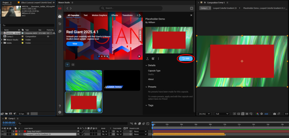This screenshot has width=289, height=138.
Task: Toggle quality switch on Looped Colorful Gradient 23
Action: click(83, 134)
